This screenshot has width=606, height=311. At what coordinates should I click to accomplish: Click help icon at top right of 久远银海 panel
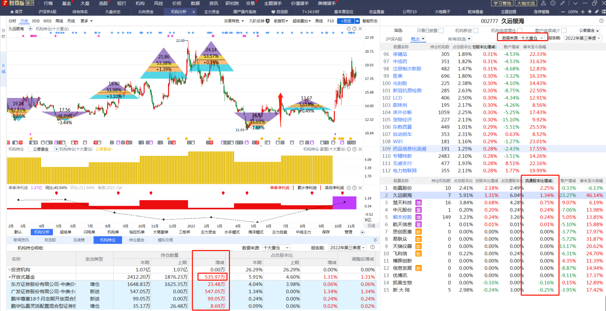click(x=601, y=21)
